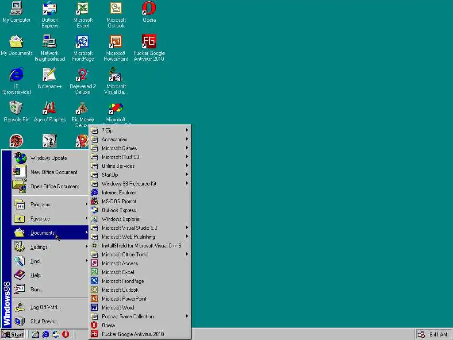
Task: Click the Opera quick launch icon
Action: [66, 334]
